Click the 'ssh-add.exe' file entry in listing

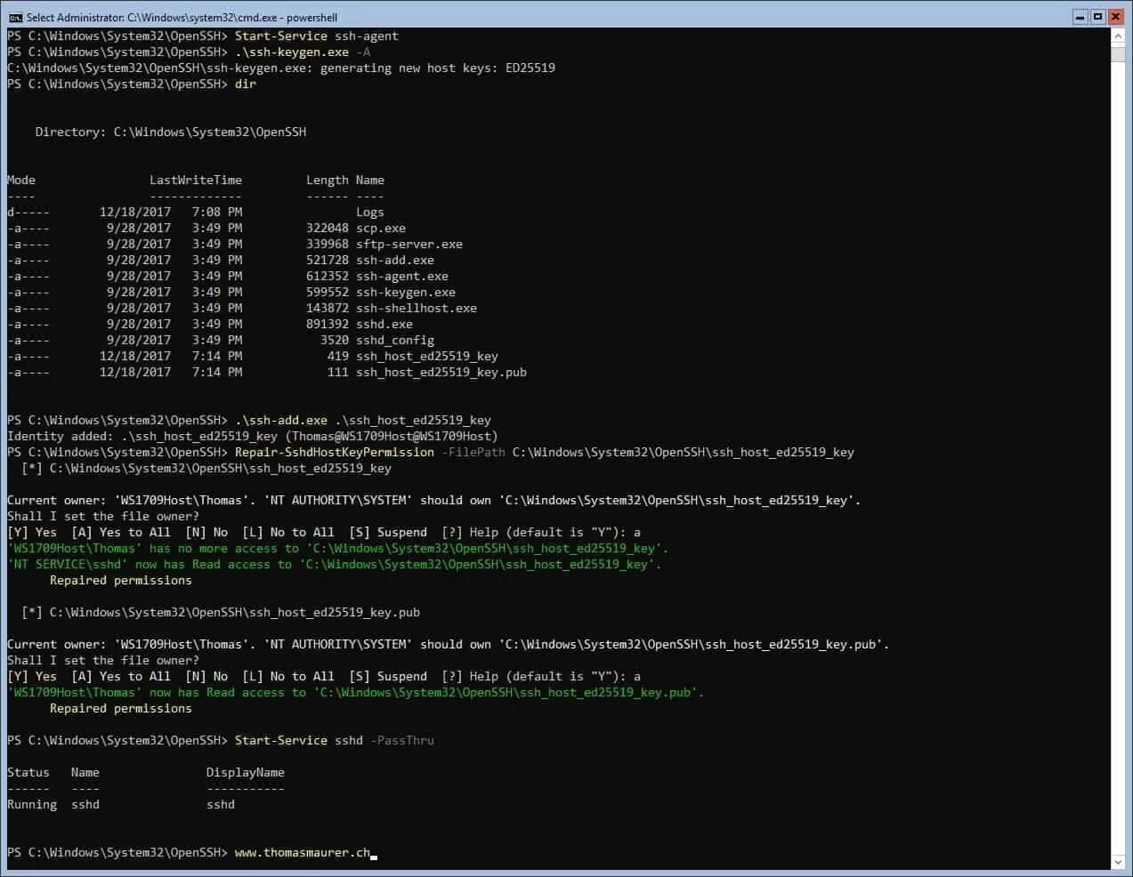click(x=395, y=261)
